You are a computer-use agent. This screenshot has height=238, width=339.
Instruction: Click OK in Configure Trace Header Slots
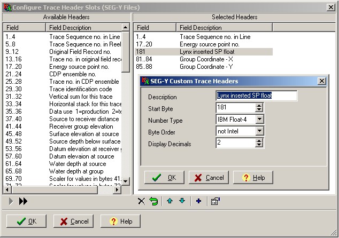26,221
